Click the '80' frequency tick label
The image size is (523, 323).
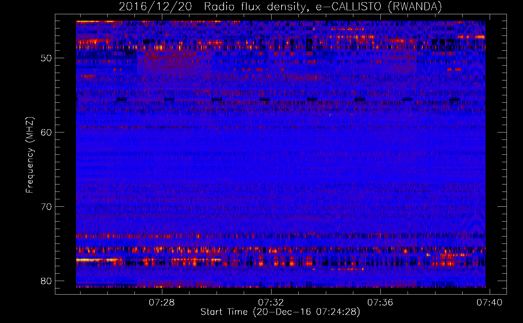[x=46, y=281]
